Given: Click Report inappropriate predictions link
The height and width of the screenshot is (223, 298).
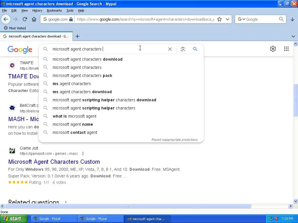Looking at the screenshot, I should point(175,140).
